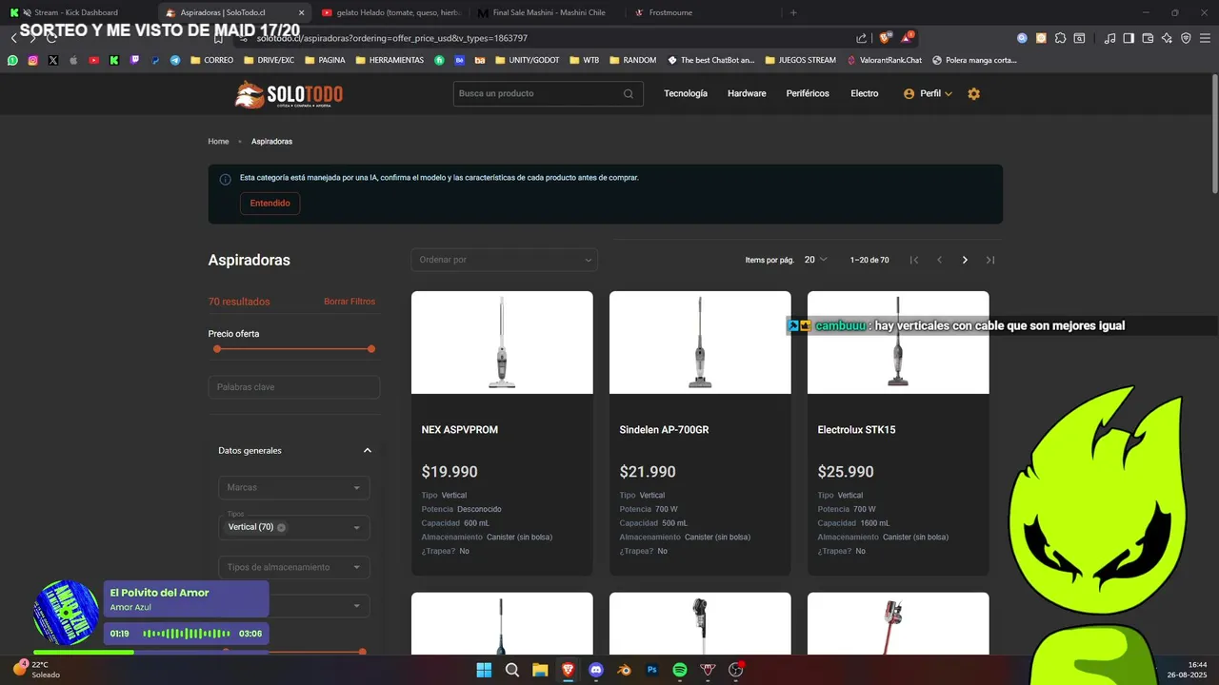Open the Tecnología menu
Screen dimensions: 1219x685
686,93
